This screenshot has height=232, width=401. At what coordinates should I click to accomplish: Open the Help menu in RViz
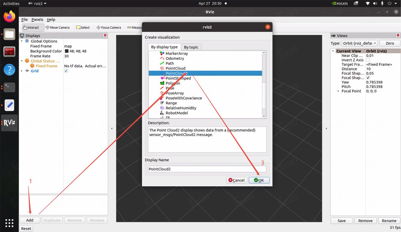[x=51, y=19]
